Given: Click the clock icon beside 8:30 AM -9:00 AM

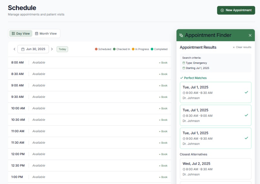Looking at the screenshot, I should click(184, 116).
